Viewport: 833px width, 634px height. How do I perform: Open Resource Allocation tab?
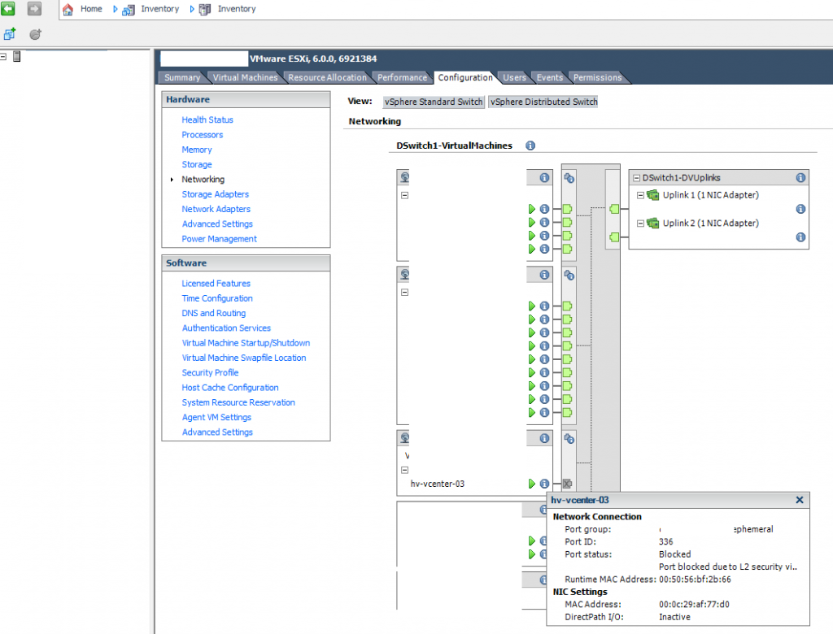327,77
